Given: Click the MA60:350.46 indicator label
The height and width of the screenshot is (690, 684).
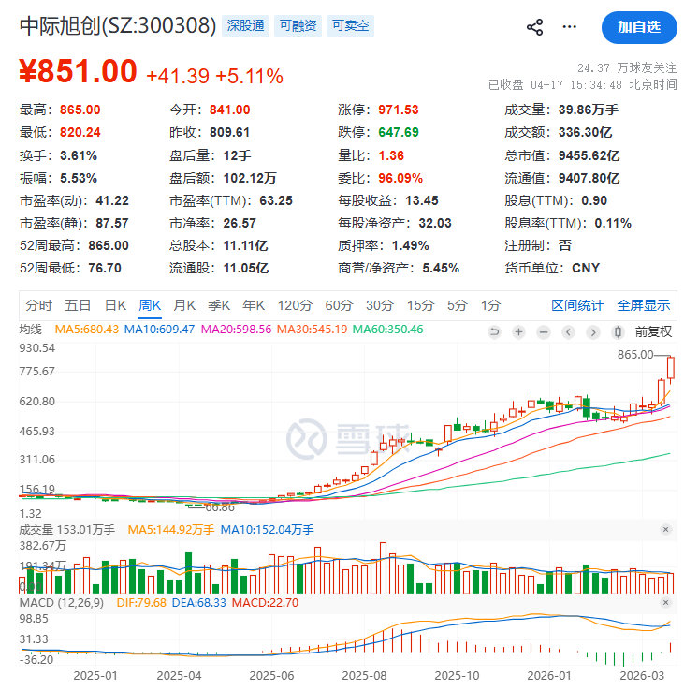Looking at the screenshot, I should click(388, 330).
